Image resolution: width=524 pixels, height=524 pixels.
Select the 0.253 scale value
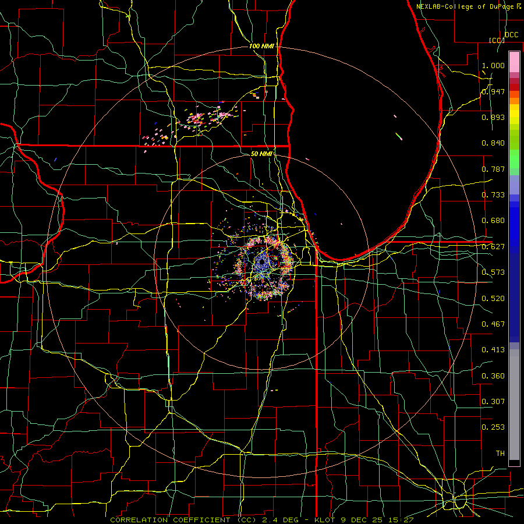click(493, 427)
